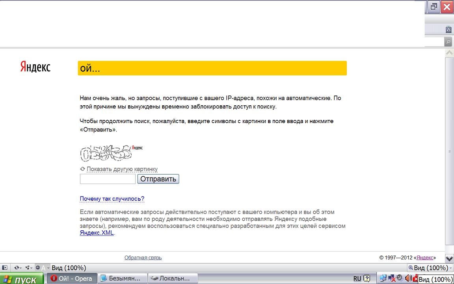Click the 'Отправить' submit button
454x284 pixels.
[x=158, y=179]
